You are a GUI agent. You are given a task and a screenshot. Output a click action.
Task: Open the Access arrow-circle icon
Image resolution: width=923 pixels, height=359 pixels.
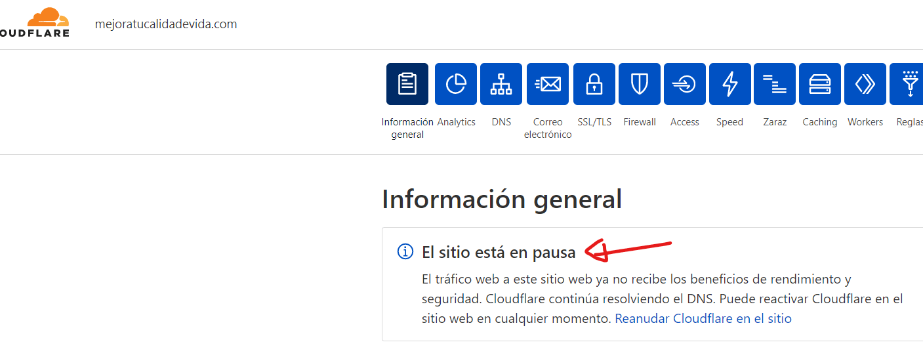[685, 84]
